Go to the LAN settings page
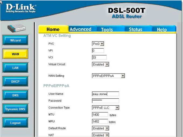Image resolution: width=183 pixels, height=137 pixels. click(15, 68)
